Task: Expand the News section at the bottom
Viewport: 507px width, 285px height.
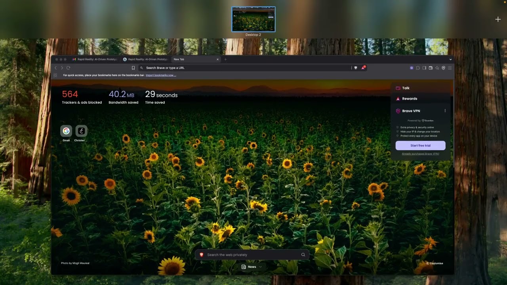Action: 252,267
